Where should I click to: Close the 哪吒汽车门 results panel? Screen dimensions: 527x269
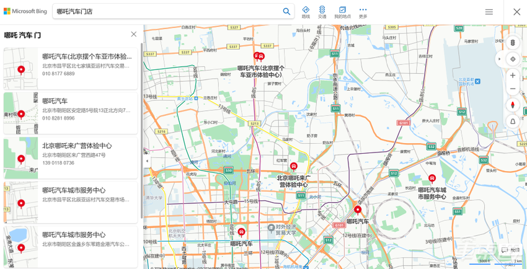(134, 34)
